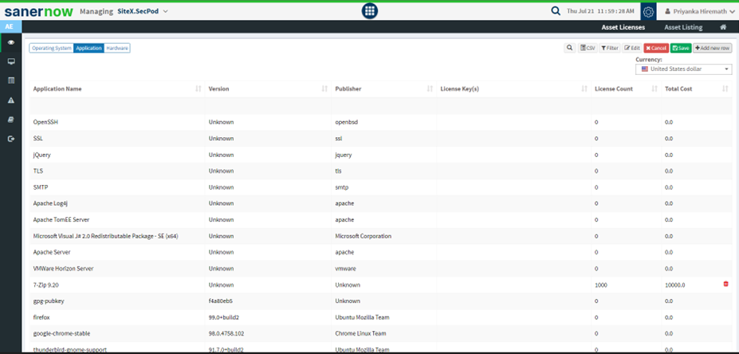Screen dimensions: 739x354
Task: Select the SMTP application row
Action: pyautogui.click(x=381, y=187)
